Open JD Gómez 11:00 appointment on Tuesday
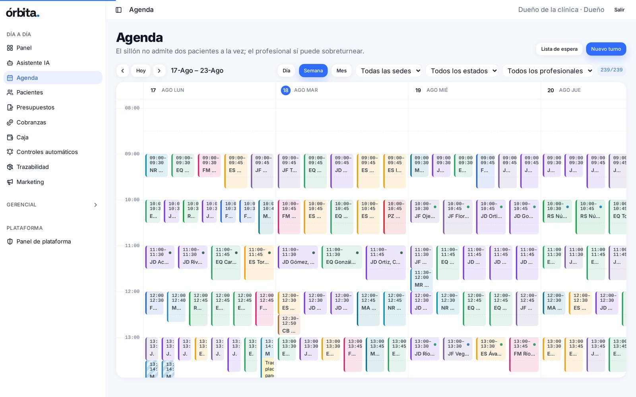Screen dimensions: 636x397 pos(298,257)
